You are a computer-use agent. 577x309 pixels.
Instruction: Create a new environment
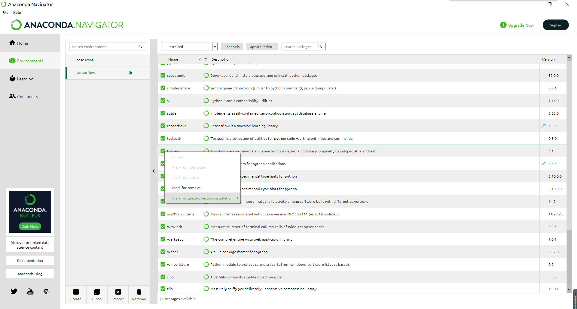(x=76, y=295)
